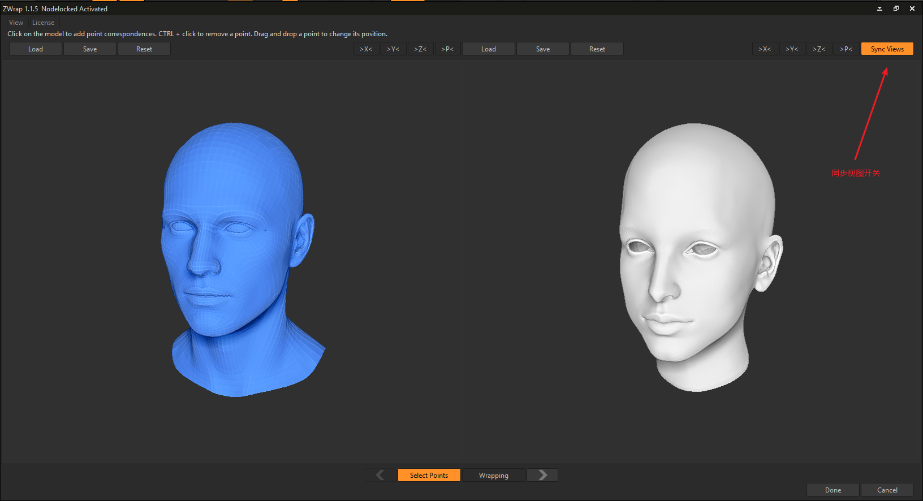Snap left view to Y axis
The width and height of the screenshot is (923, 501).
click(x=393, y=49)
